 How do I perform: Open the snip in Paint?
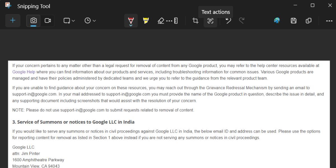coord(277,20)
